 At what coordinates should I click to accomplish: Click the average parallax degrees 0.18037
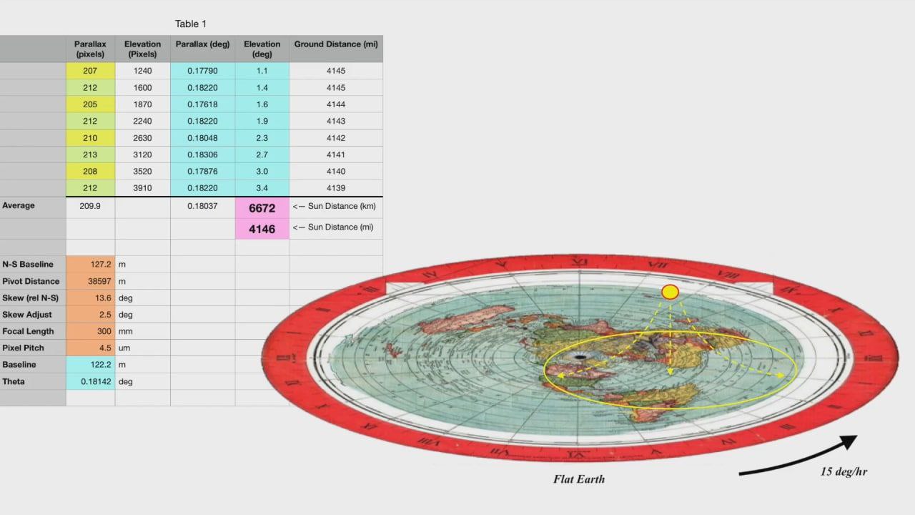(203, 207)
